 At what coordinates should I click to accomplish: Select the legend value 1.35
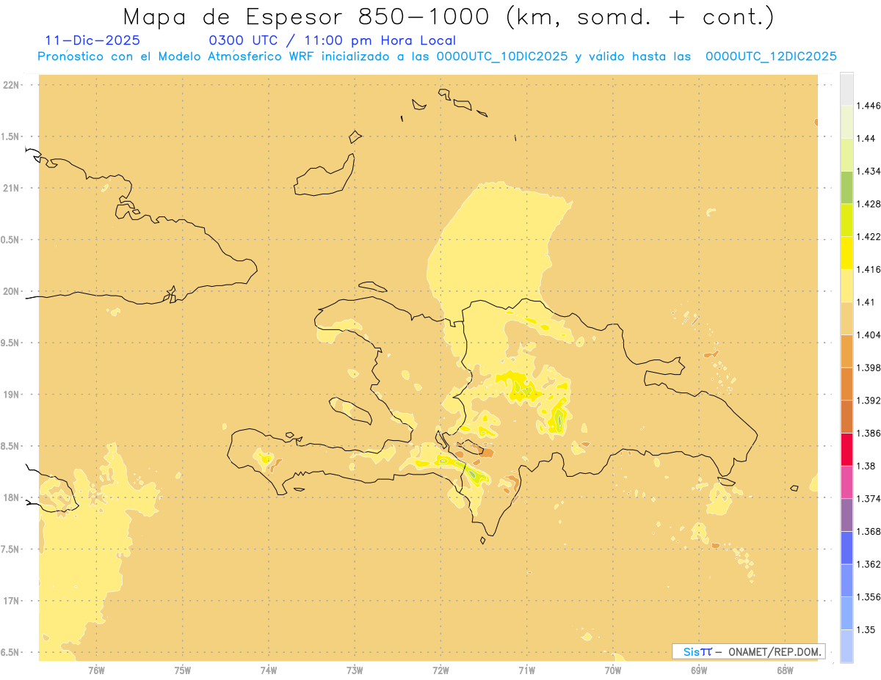866,629
